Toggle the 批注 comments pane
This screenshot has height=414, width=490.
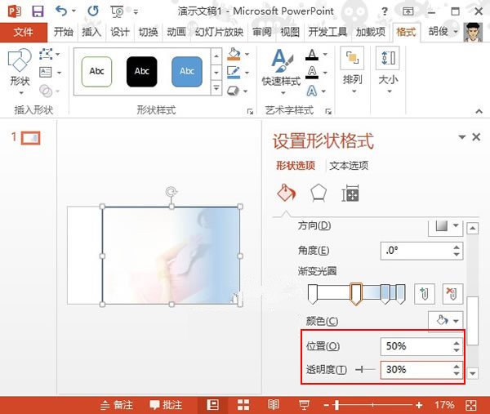(x=164, y=404)
